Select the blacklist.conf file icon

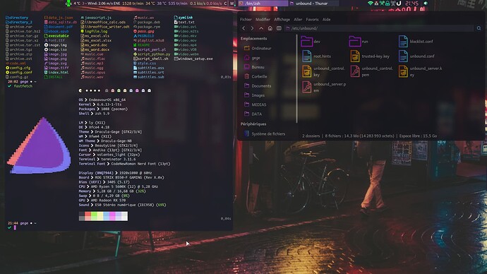click(403, 42)
